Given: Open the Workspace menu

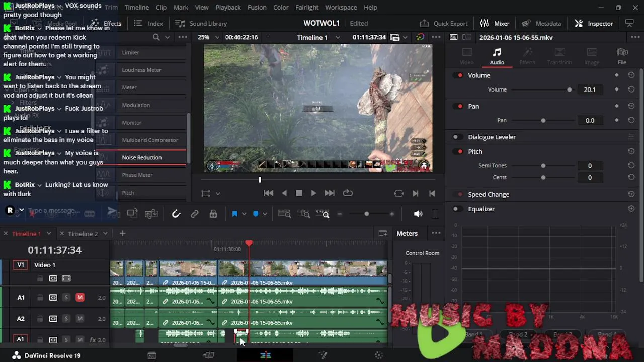Looking at the screenshot, I should (x=341, y=8).
